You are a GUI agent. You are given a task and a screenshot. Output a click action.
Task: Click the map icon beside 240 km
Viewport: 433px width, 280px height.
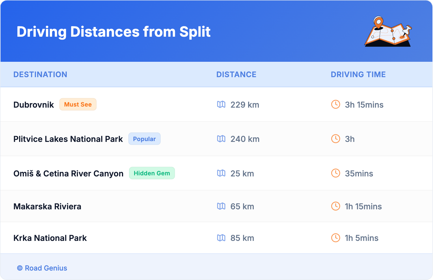221,139
